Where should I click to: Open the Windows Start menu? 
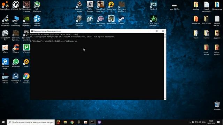tap(3, 122)
